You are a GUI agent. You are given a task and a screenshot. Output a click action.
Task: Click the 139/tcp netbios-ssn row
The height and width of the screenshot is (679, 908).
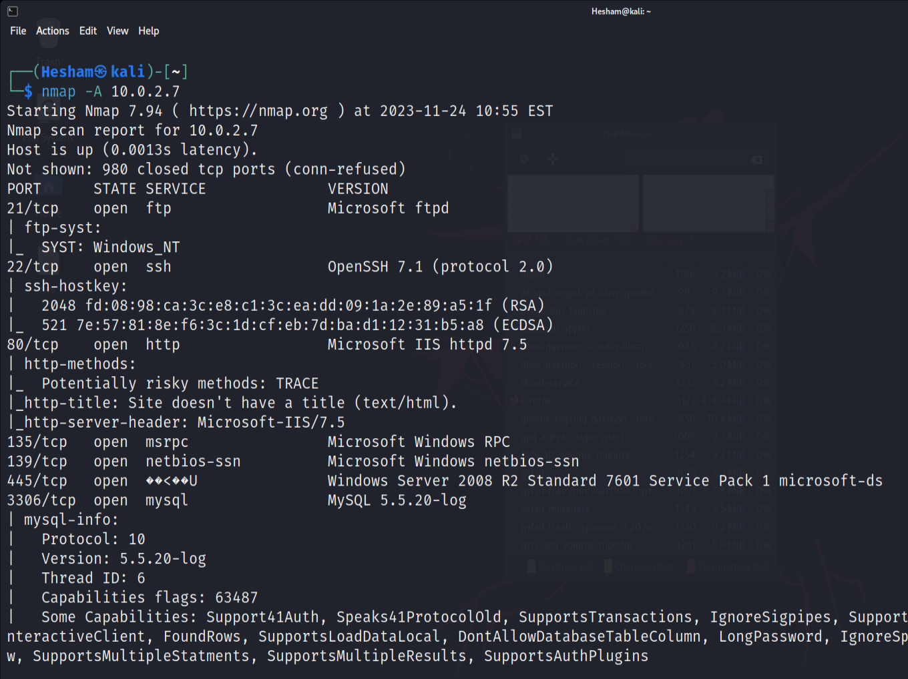pos(293,461)
